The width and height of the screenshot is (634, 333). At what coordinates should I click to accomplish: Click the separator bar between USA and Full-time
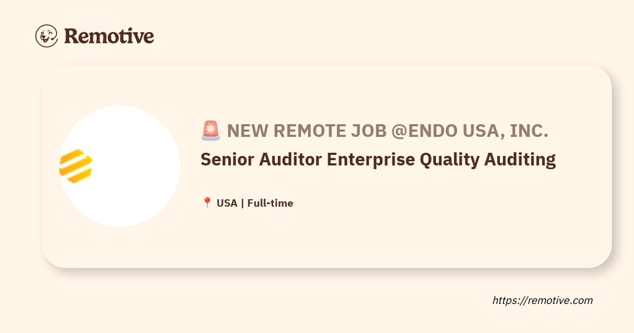[x=243, y=203]
